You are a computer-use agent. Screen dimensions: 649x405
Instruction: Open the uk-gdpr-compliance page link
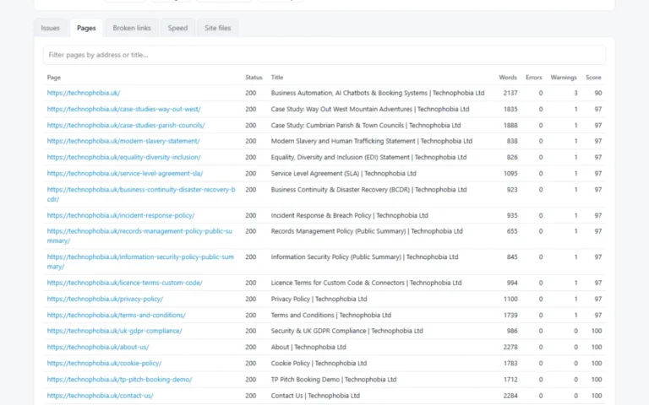coord(115,331)
